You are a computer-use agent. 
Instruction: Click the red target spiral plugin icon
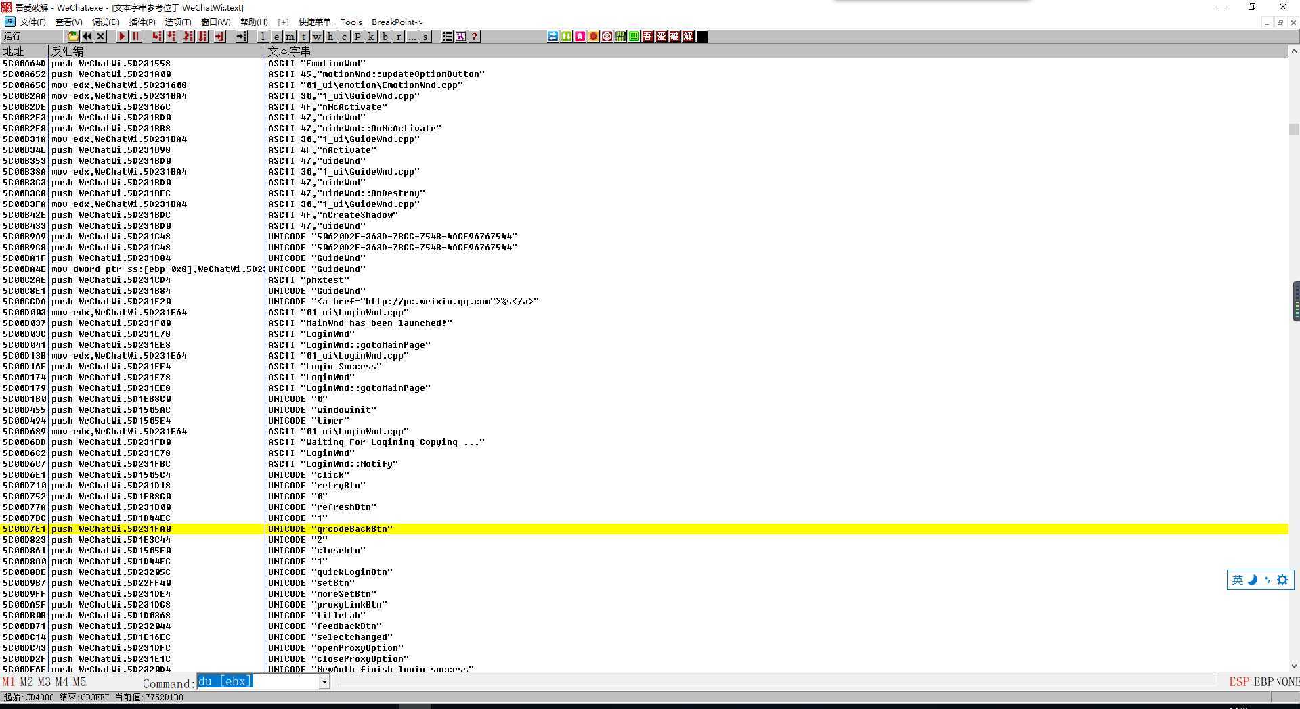607,37
